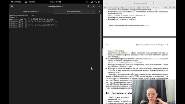Click the webcam video overlay
The image size is (185, 104).
click(x=154, y=92)
